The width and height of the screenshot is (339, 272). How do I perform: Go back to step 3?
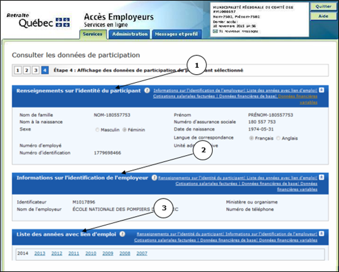pyautogui.click(x=36, y=70)
